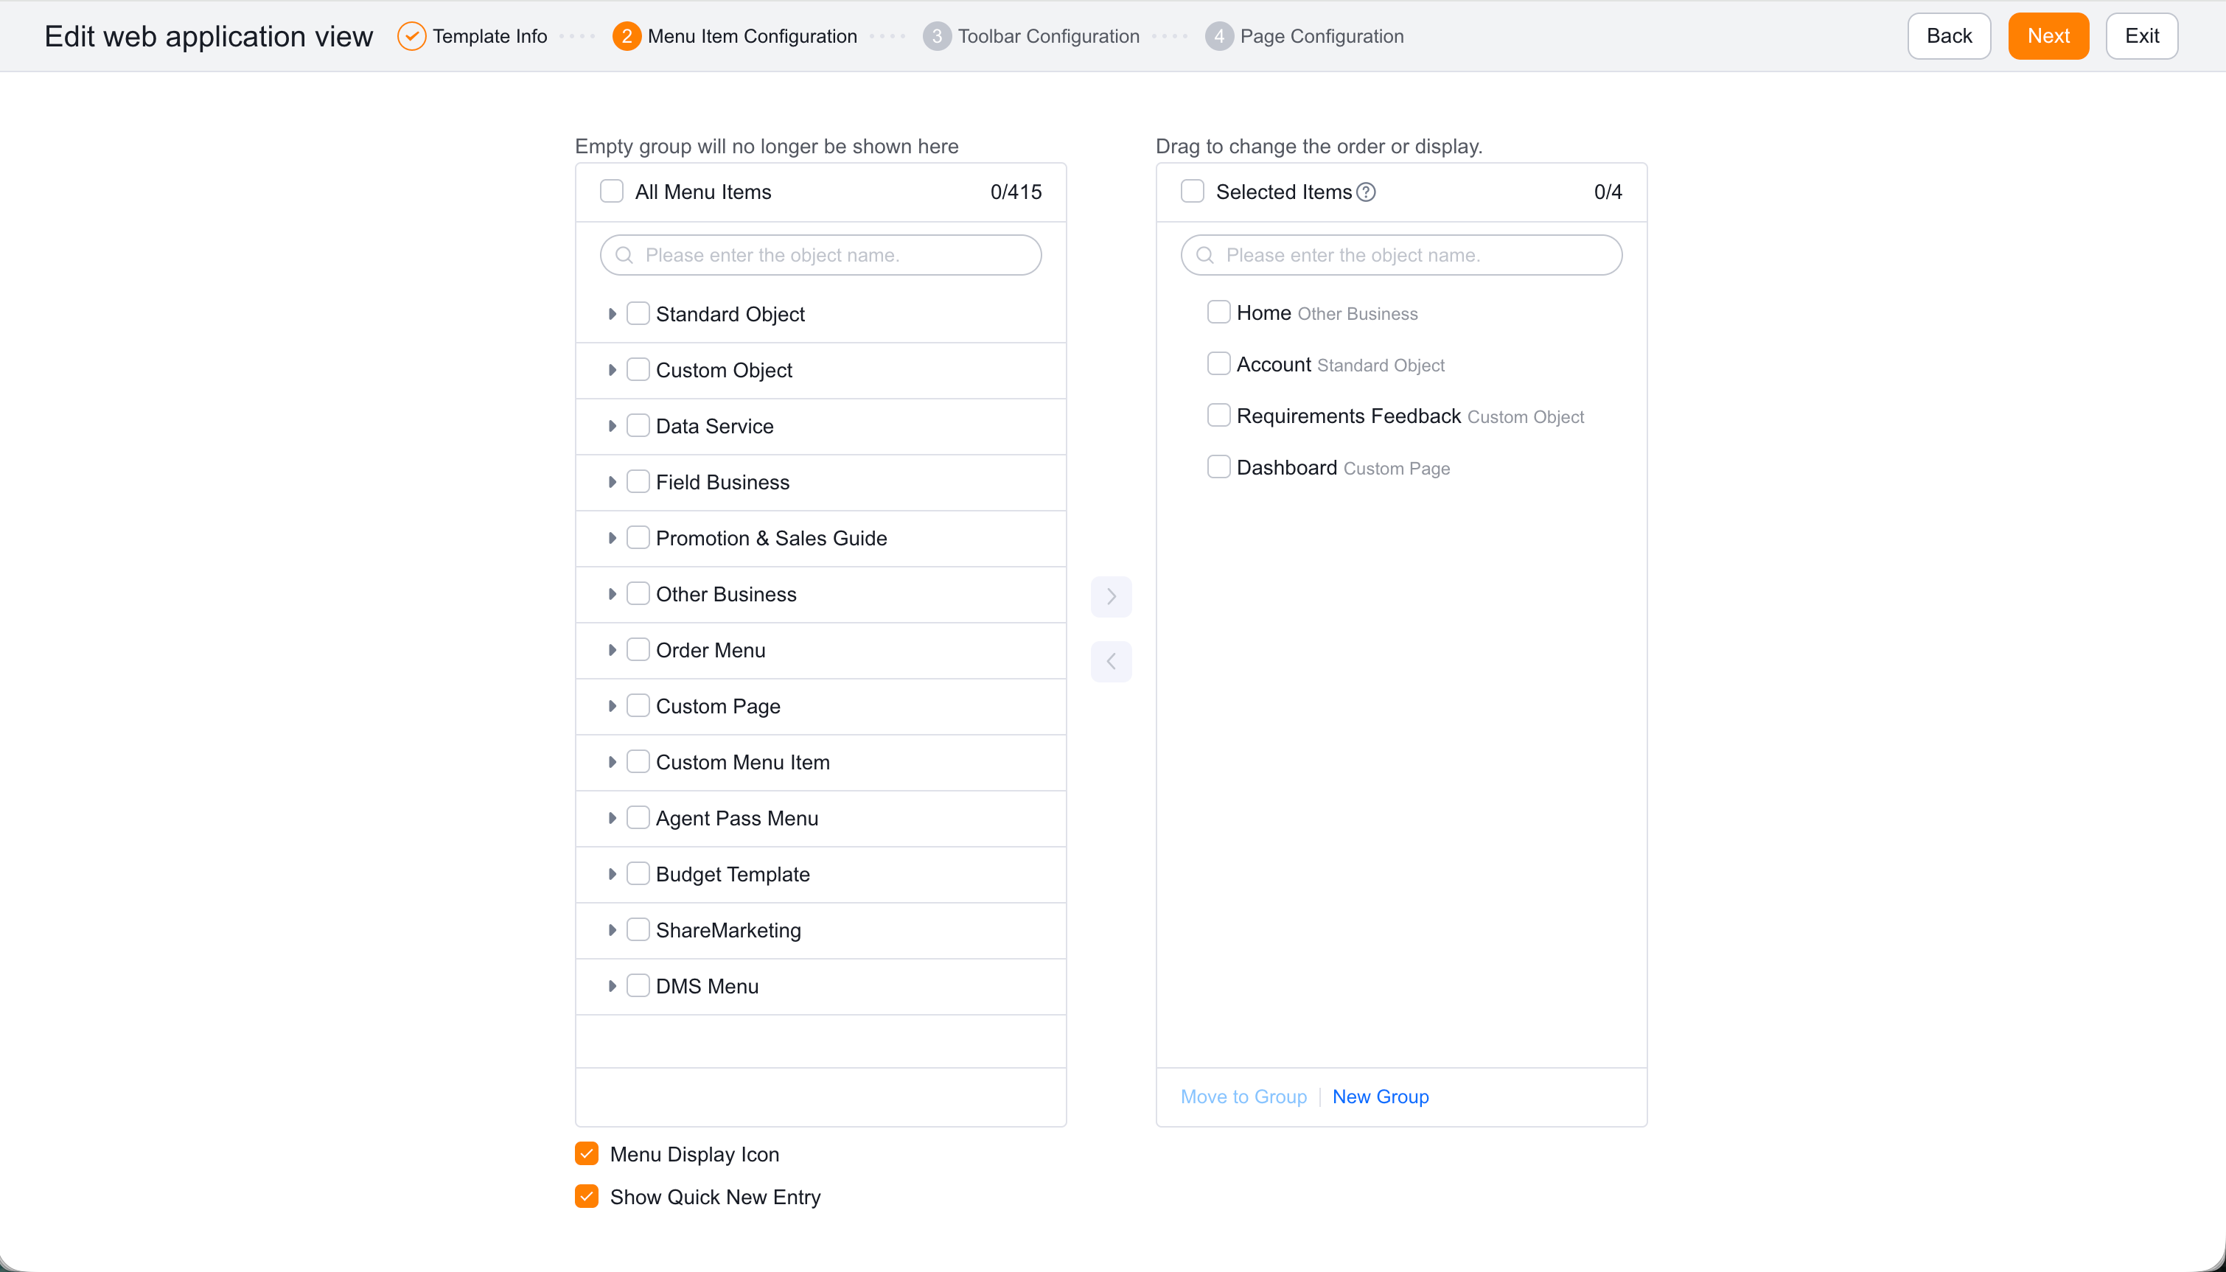
Task: Click the Account Standard Object label
Action: 1340,364
